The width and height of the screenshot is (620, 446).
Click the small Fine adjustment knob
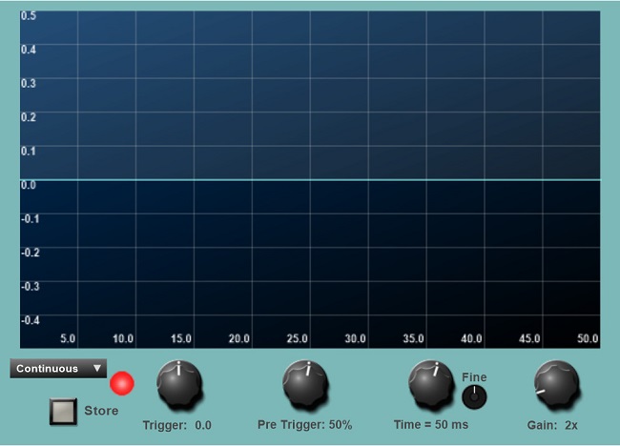[x=474, y=396]
